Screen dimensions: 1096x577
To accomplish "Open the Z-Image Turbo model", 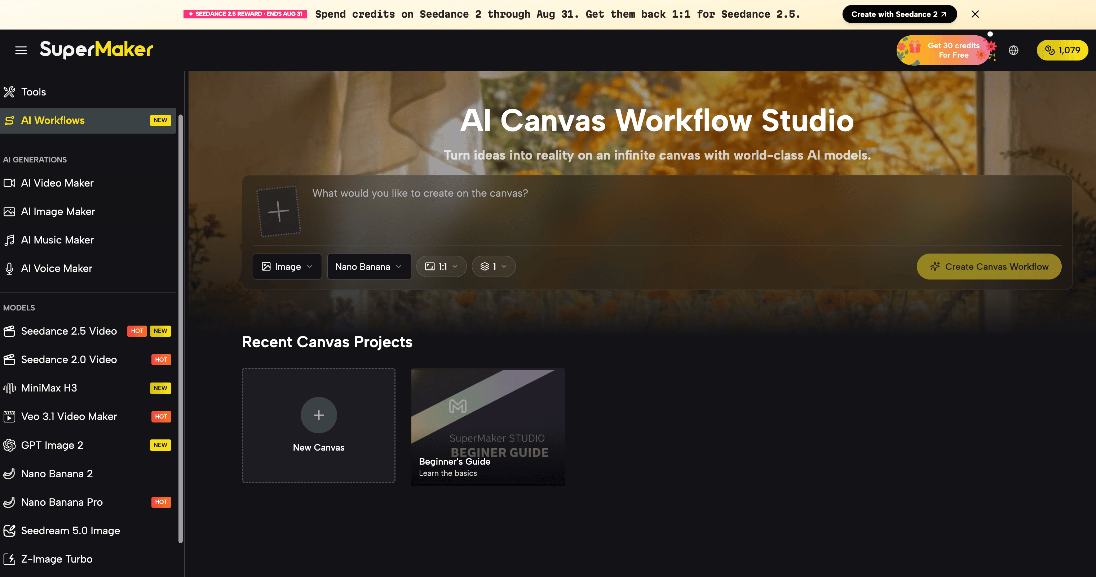I will (88, 559).
